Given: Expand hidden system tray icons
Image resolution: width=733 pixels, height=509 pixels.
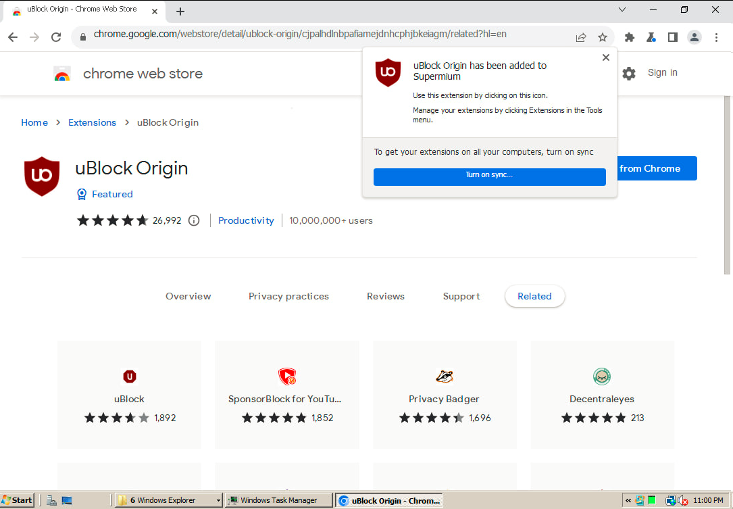Looking at the screenshot, I should click(x=628, y=501).
